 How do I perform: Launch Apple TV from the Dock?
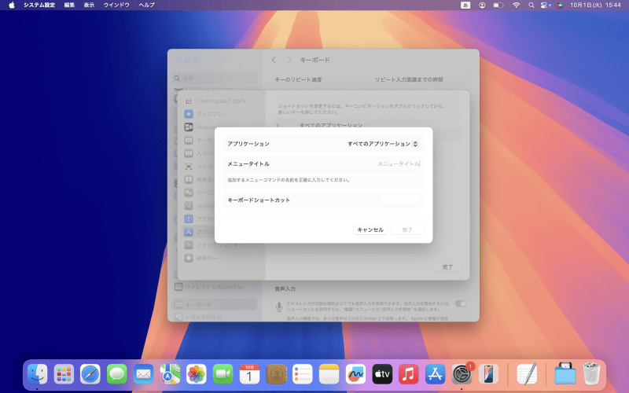tap(382, 375)
